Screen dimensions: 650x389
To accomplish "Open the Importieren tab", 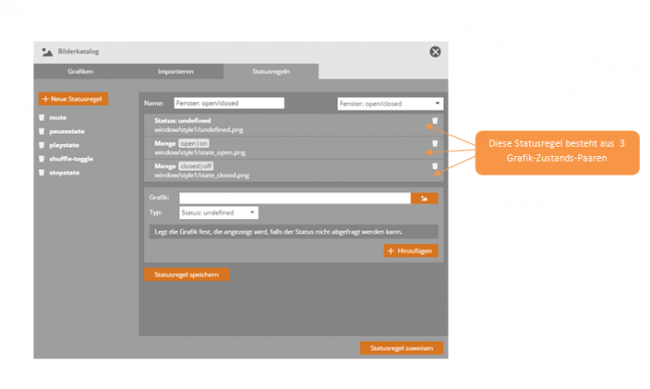I will [175, 71].
